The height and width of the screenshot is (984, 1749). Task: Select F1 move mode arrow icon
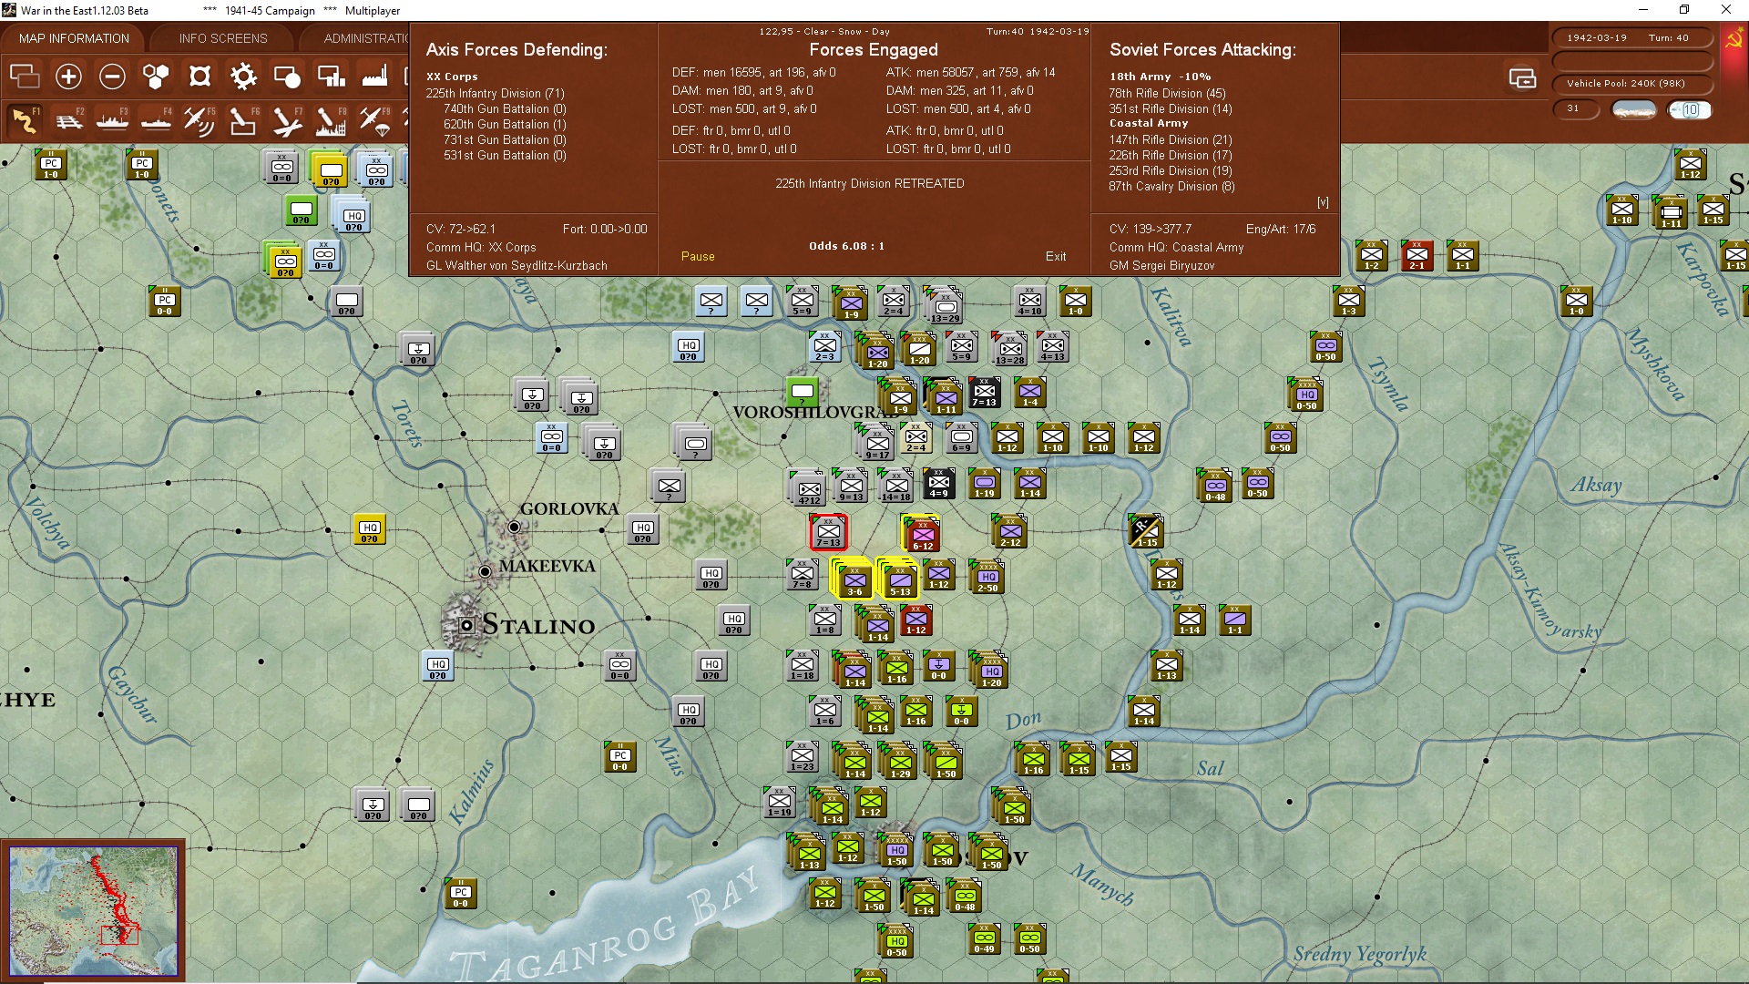25,120
